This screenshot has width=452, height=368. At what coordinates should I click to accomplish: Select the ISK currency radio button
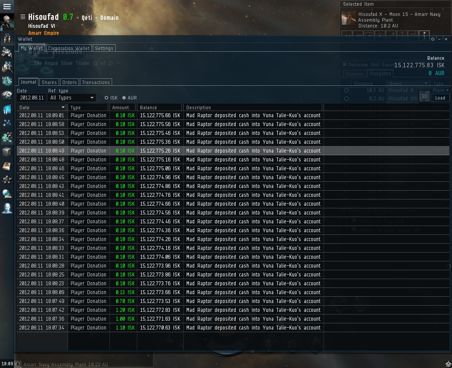click(x=106, y=98)
